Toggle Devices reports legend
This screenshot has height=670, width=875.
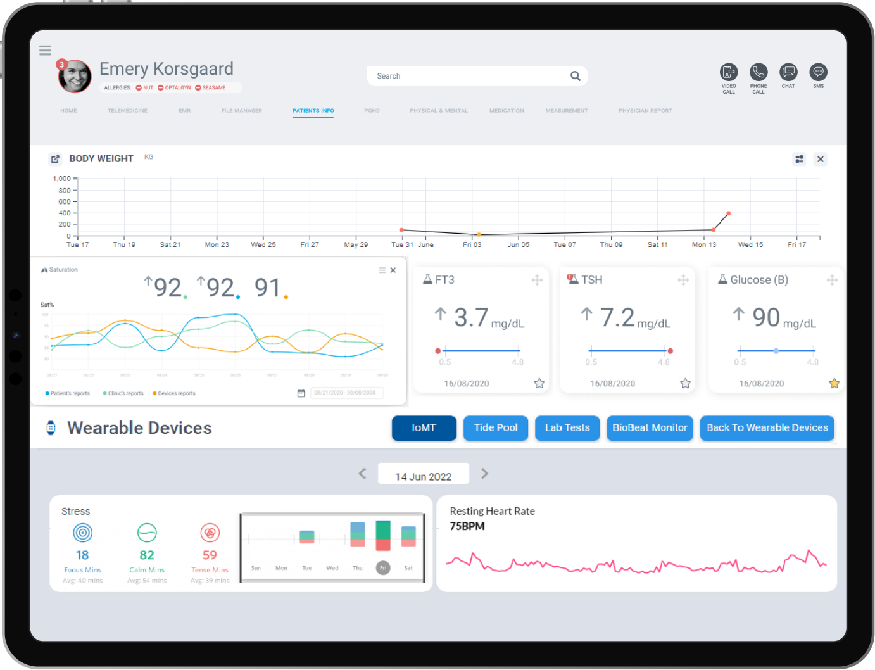pos(174,393)
